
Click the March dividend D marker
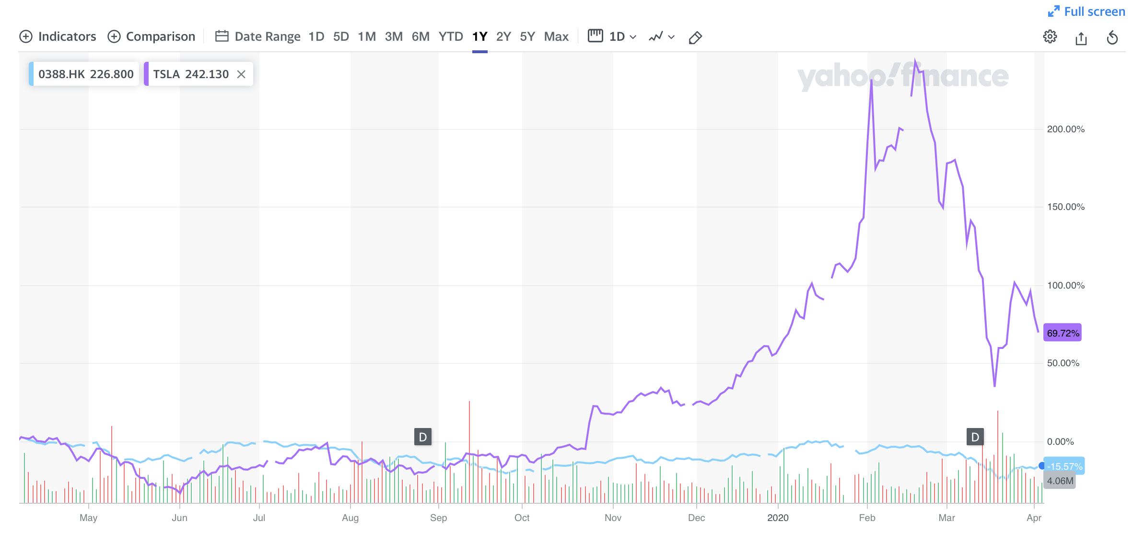pyautogui.click(x=975, y=437)
